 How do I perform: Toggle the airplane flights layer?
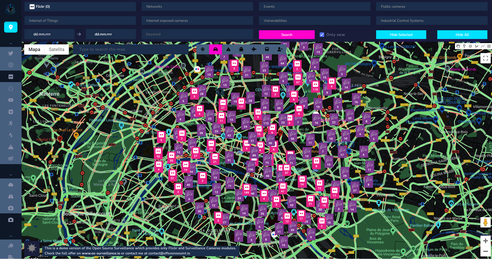[254, 49]
